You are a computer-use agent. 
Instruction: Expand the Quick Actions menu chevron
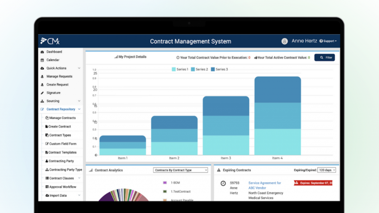pos(79,68)
